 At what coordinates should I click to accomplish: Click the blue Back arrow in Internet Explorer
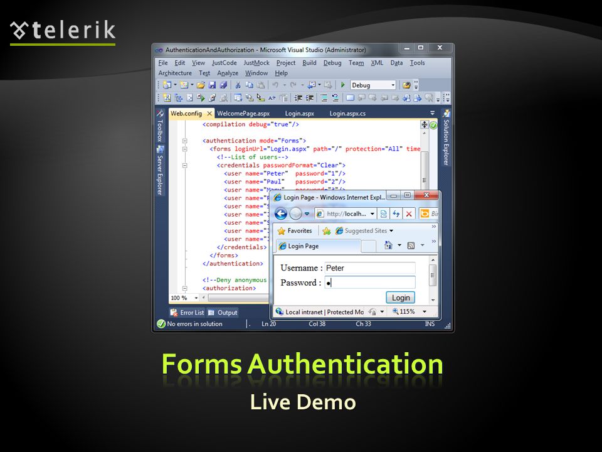(281, 213)
